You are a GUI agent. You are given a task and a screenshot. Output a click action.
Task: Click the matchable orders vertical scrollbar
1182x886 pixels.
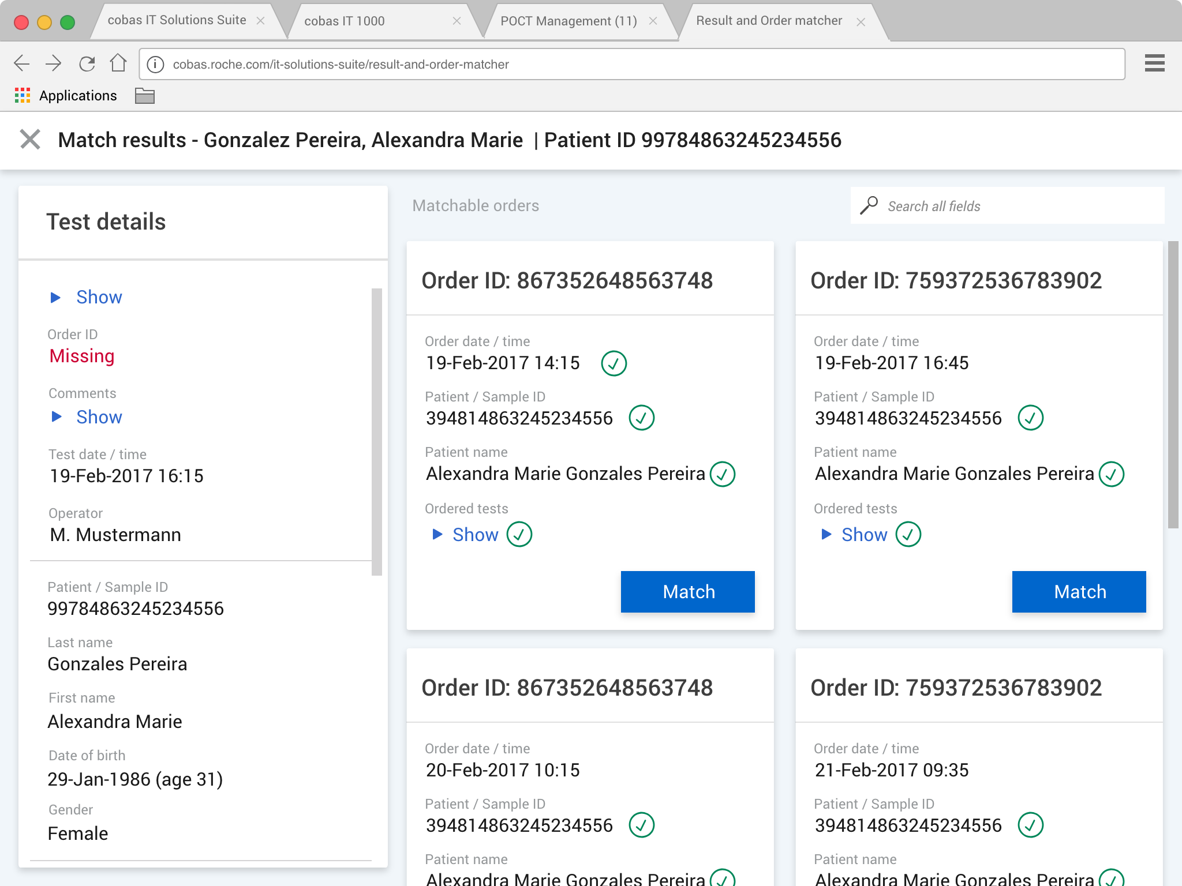1173,385
